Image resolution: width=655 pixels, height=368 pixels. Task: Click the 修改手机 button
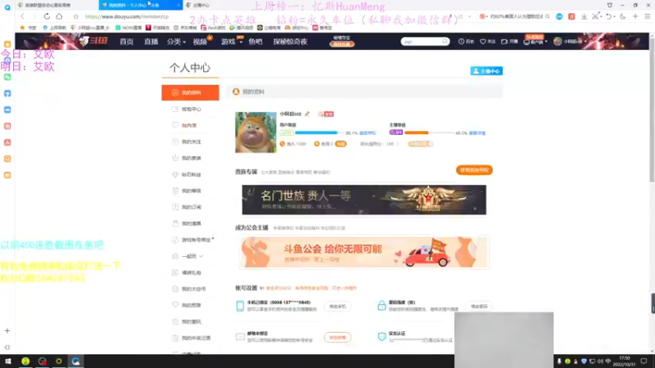(337, 306)
